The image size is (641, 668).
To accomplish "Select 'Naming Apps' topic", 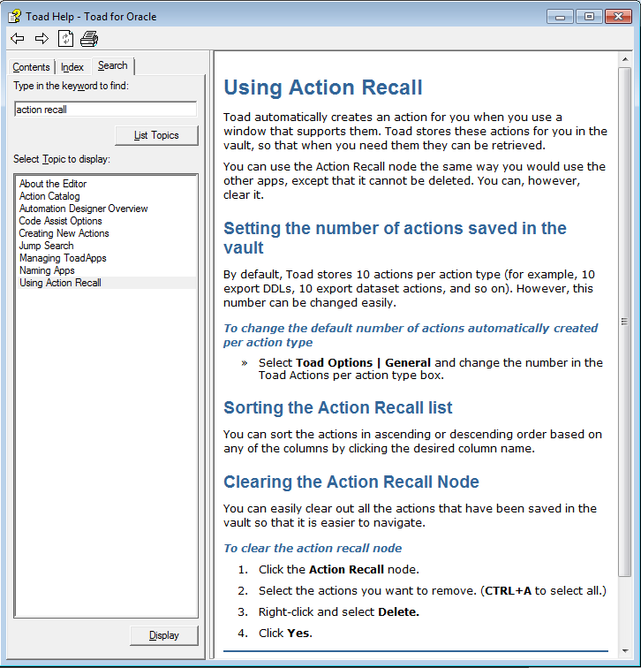I will [x=47, y=270].
